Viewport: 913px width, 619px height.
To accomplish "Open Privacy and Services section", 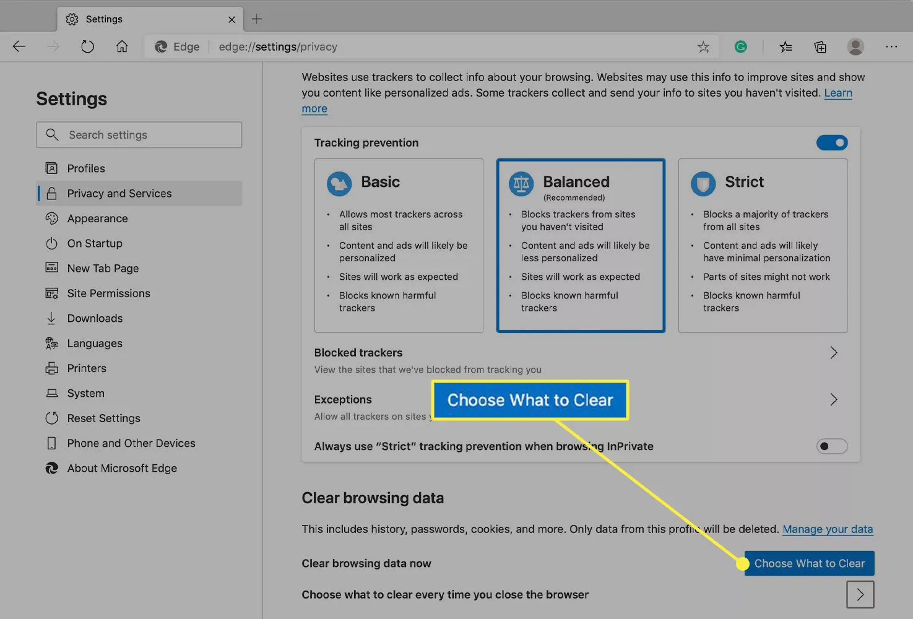I will point(139,193).
